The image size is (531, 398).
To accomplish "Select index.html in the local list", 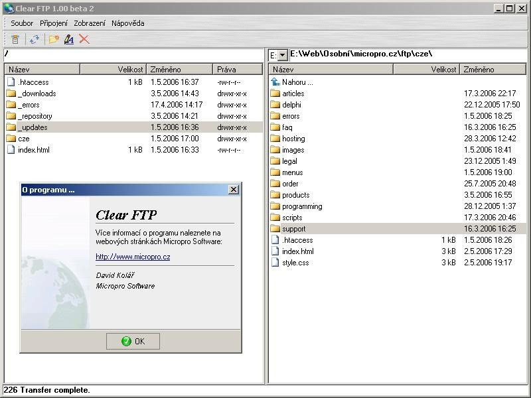I will click(297, 251).
